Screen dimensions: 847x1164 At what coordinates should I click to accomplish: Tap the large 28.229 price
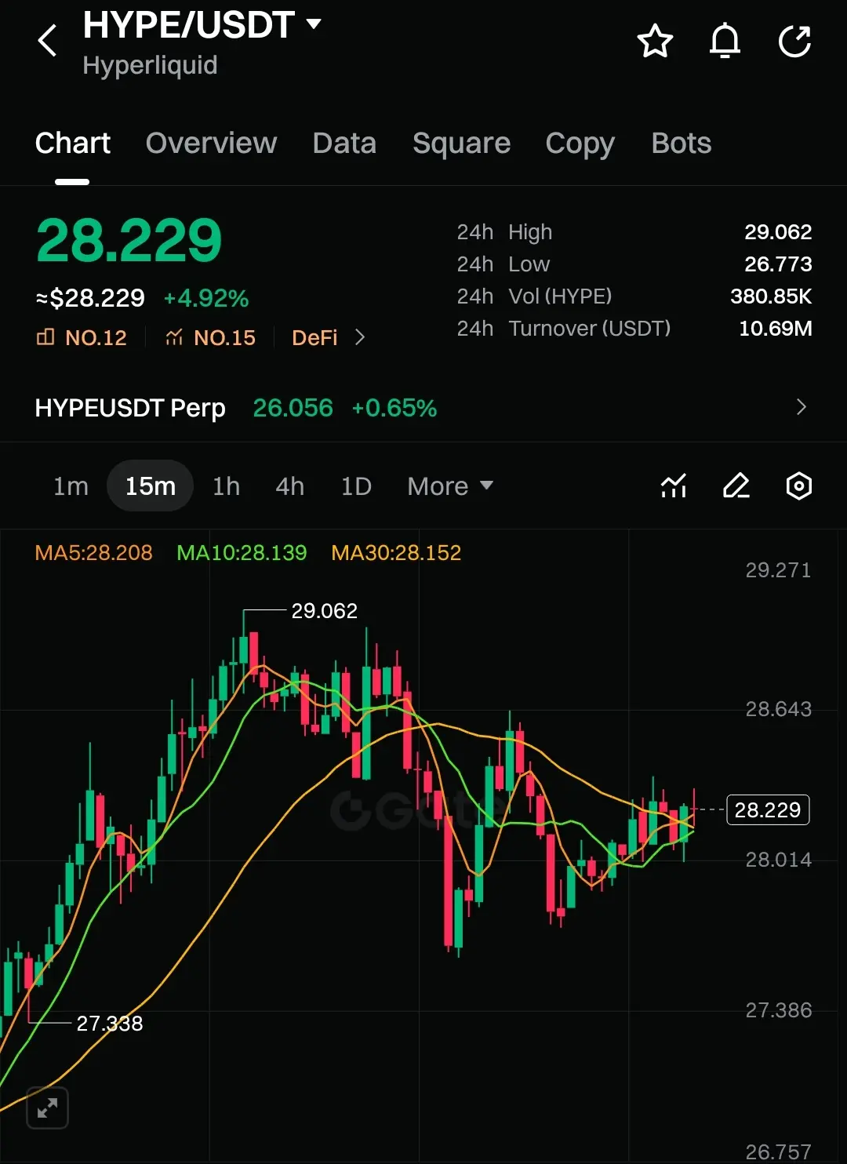click(x=129, y=240)
